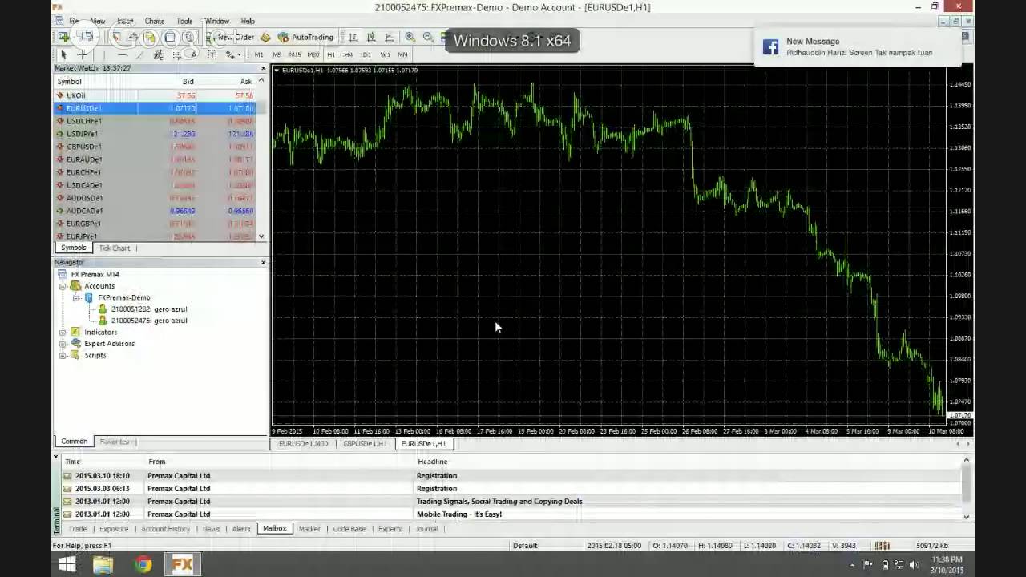This screenshot has width=1026, height=577.
Task: Collapse the FXPremax-Demo node
Action: pos(76,297)
